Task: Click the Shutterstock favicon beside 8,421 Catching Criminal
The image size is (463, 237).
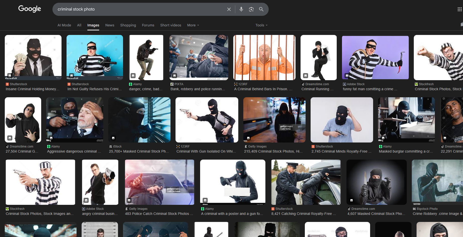Action: [273, 209]
